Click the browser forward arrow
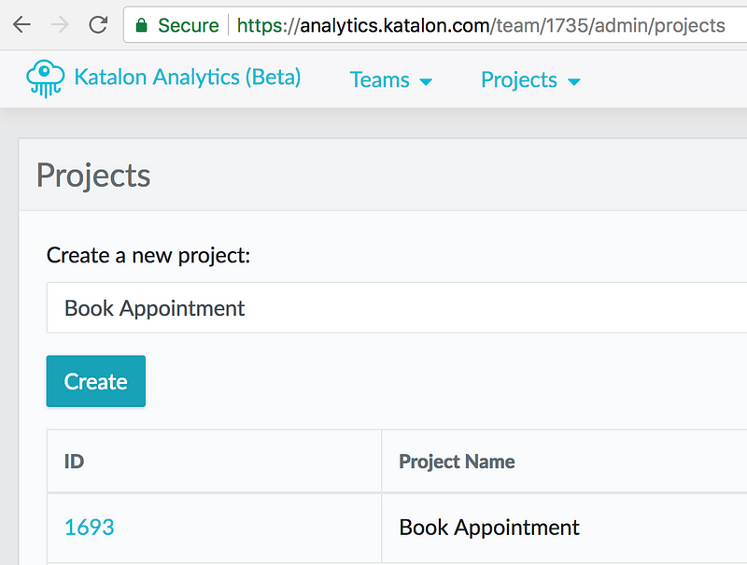This screenshot has height=565, width=747. click(x=59, y=25)
